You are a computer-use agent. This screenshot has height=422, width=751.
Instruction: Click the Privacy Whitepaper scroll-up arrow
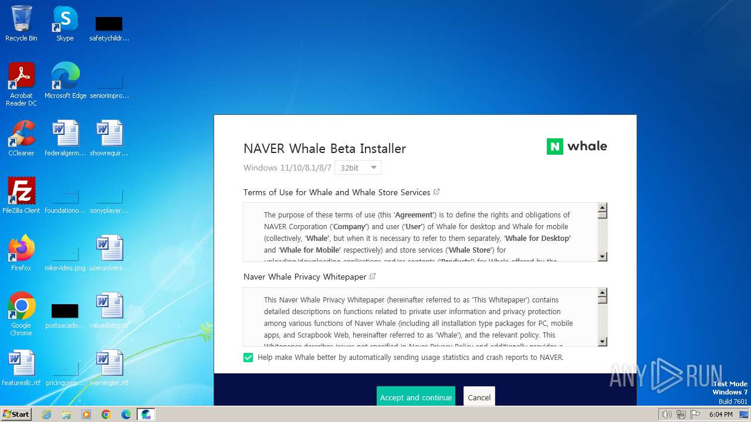click(x=603, y=292)
